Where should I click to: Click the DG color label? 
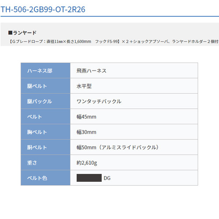(107, 178)
